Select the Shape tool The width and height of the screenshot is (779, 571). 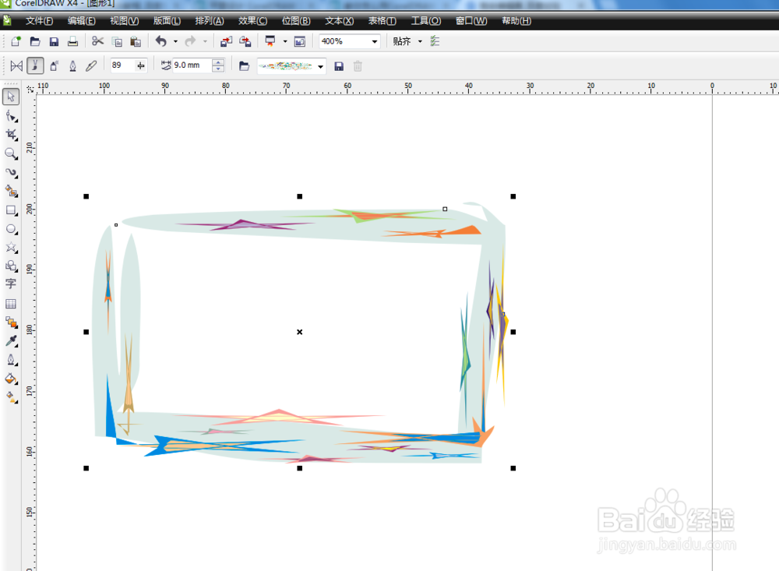[11, 116]
